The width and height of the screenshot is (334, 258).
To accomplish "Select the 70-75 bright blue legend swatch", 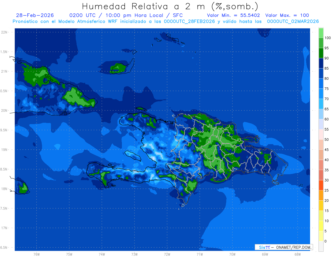I will 321,94.
